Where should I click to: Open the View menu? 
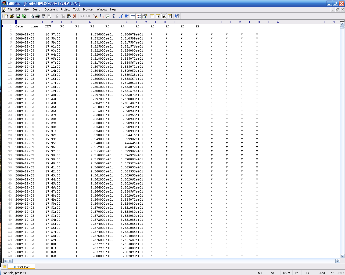coord(26,9)
